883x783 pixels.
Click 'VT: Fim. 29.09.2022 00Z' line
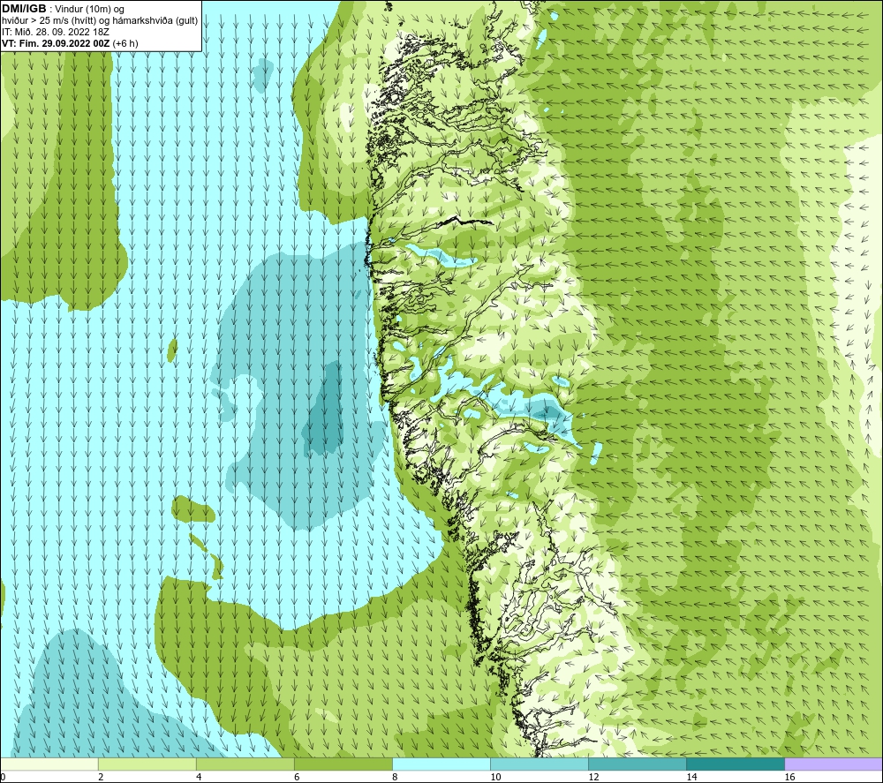pyautogui.click(x=56, y=43)
